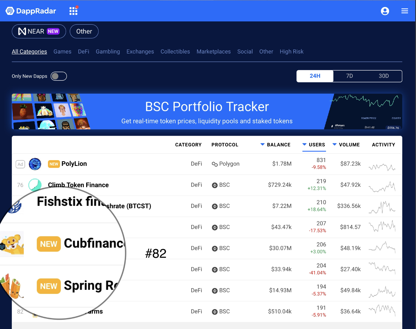The image size is (416, 329).
Task: Click the +18.64% user change
Action: 317,210
